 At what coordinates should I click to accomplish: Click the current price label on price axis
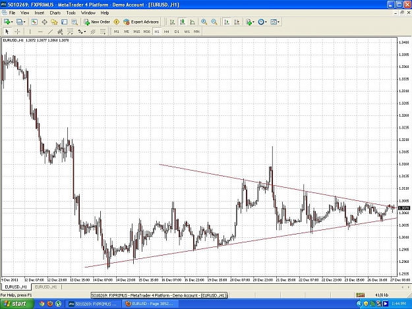[404, 208]
